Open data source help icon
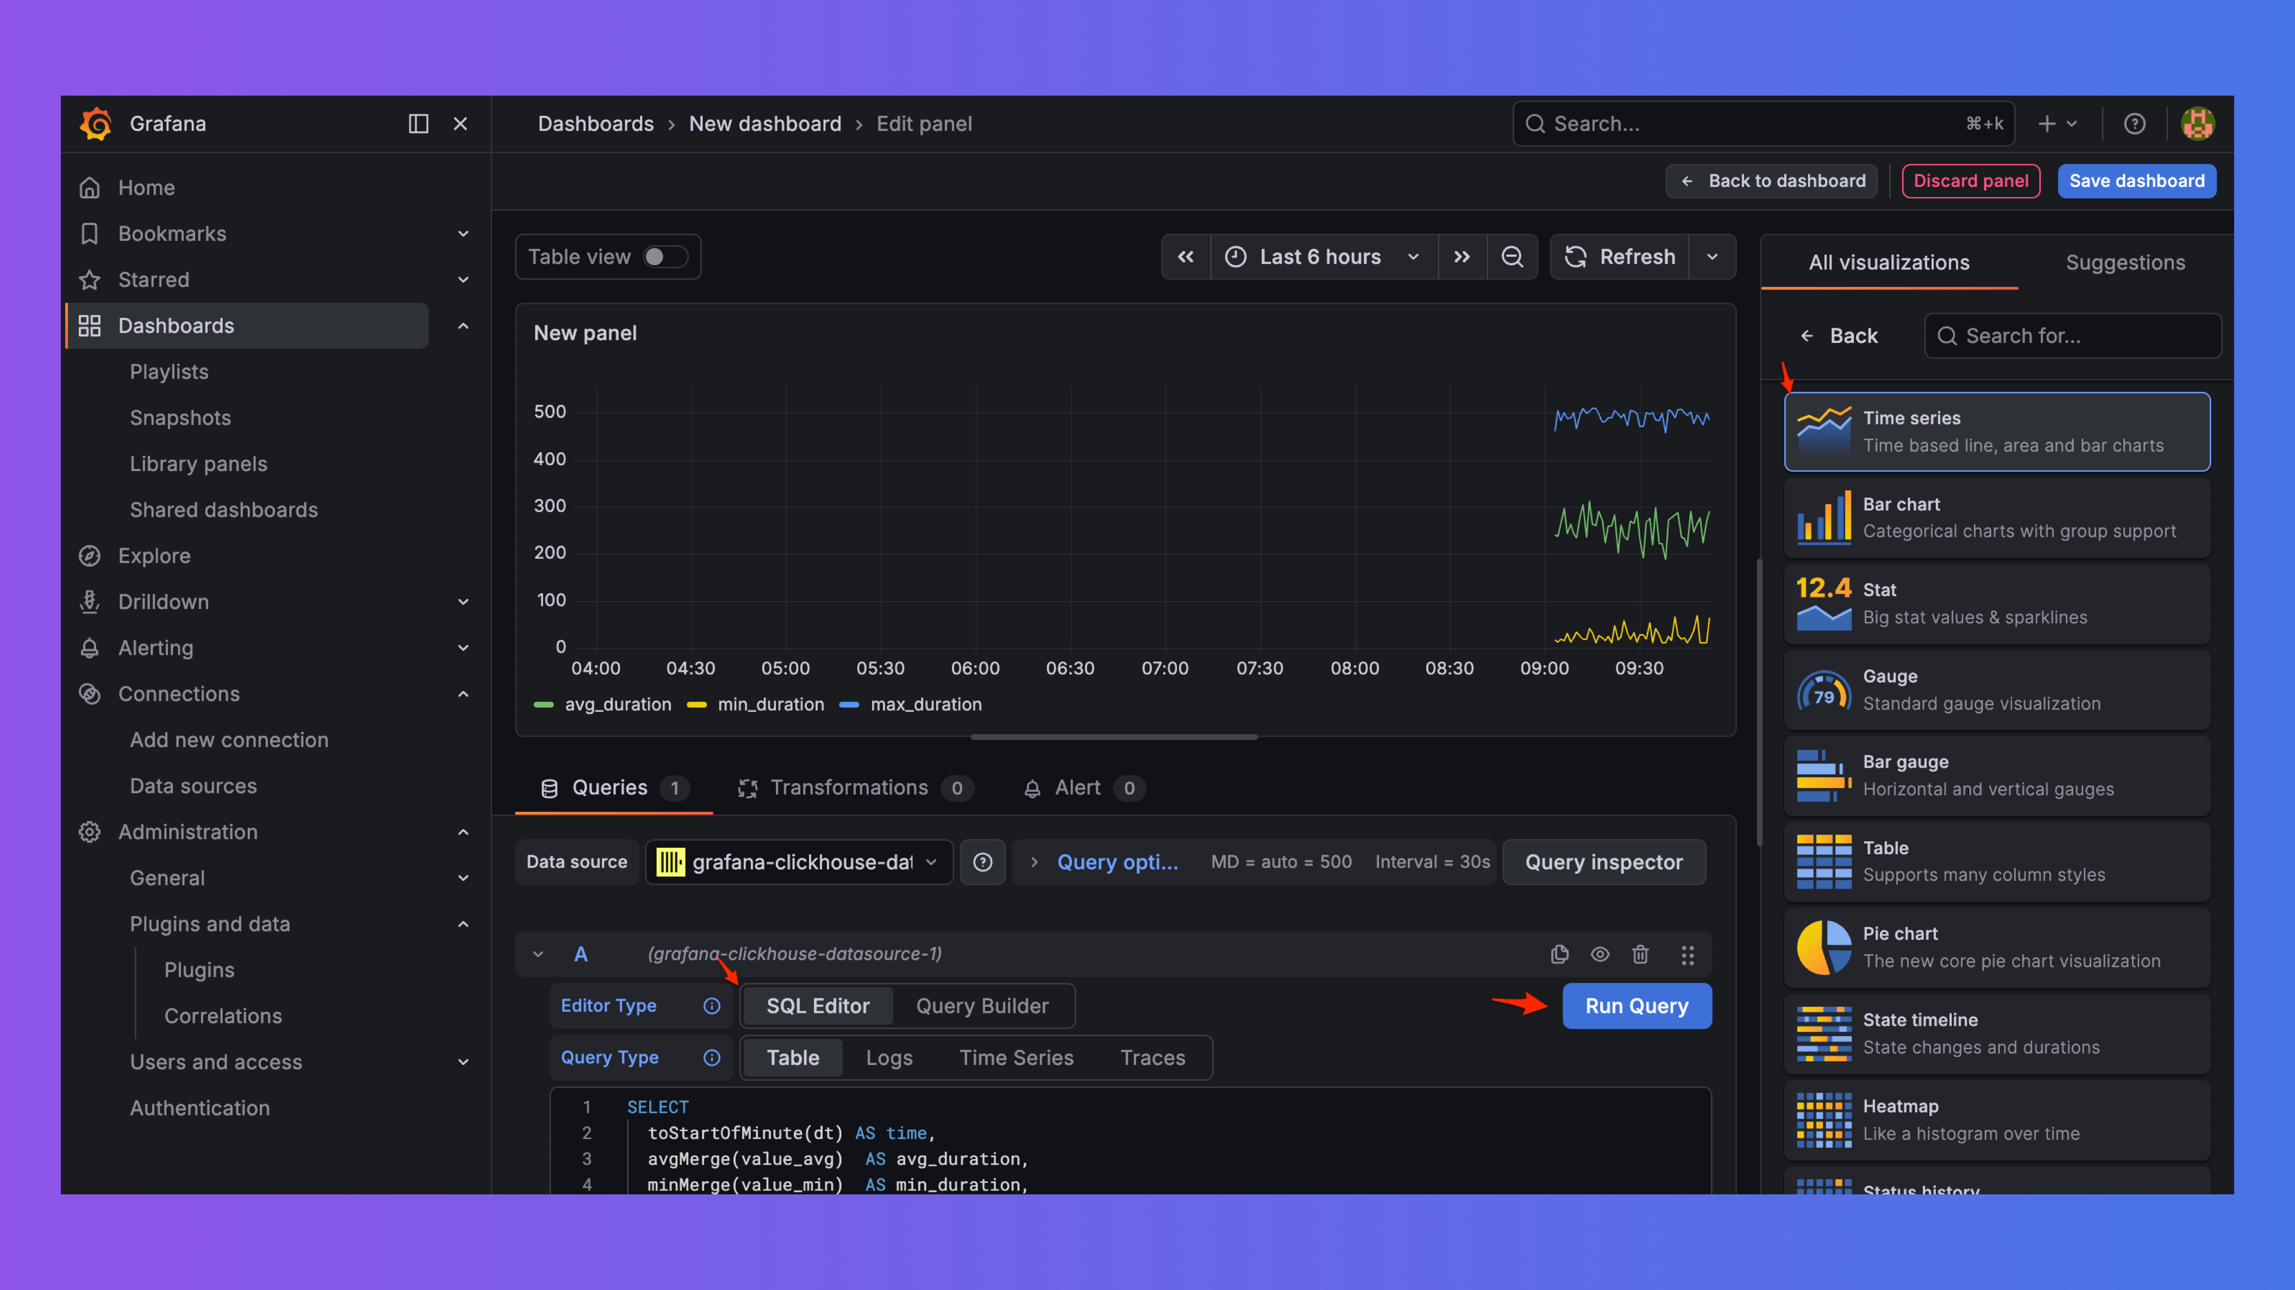 (x=983, y=861)
